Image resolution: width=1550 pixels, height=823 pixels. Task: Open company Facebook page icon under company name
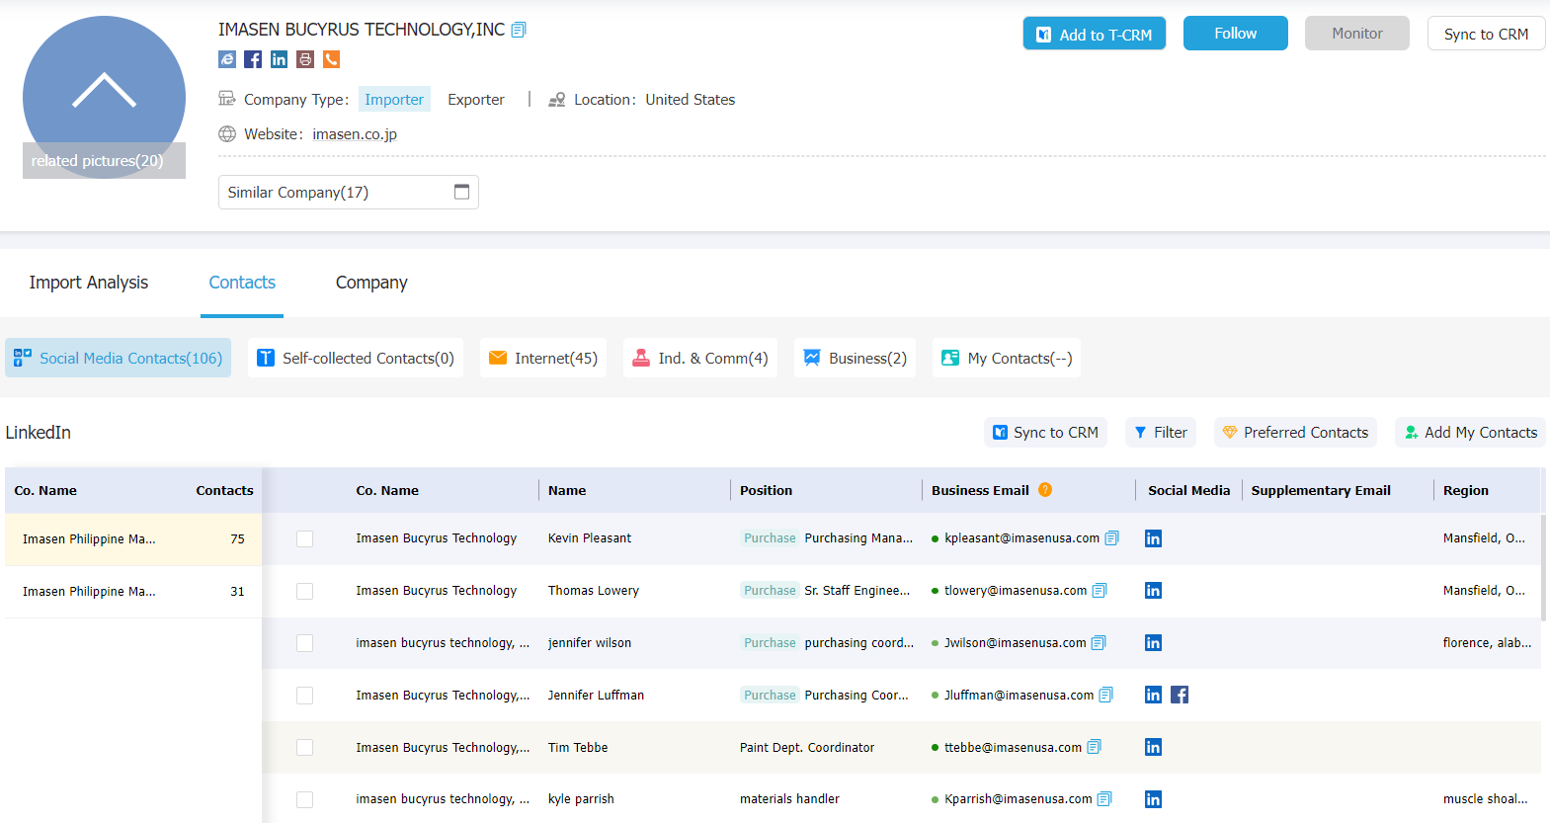(253, 59)
